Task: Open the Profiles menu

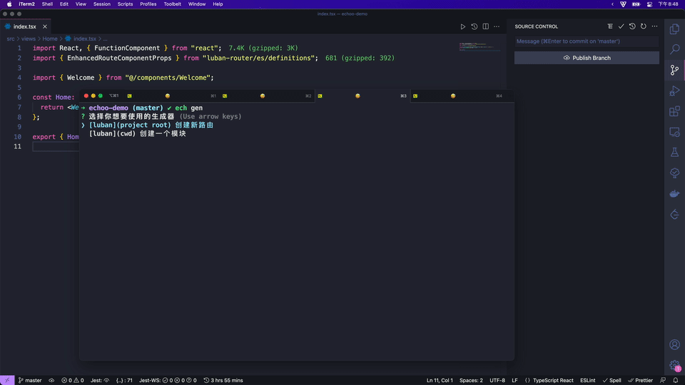Action: [148, 4]
